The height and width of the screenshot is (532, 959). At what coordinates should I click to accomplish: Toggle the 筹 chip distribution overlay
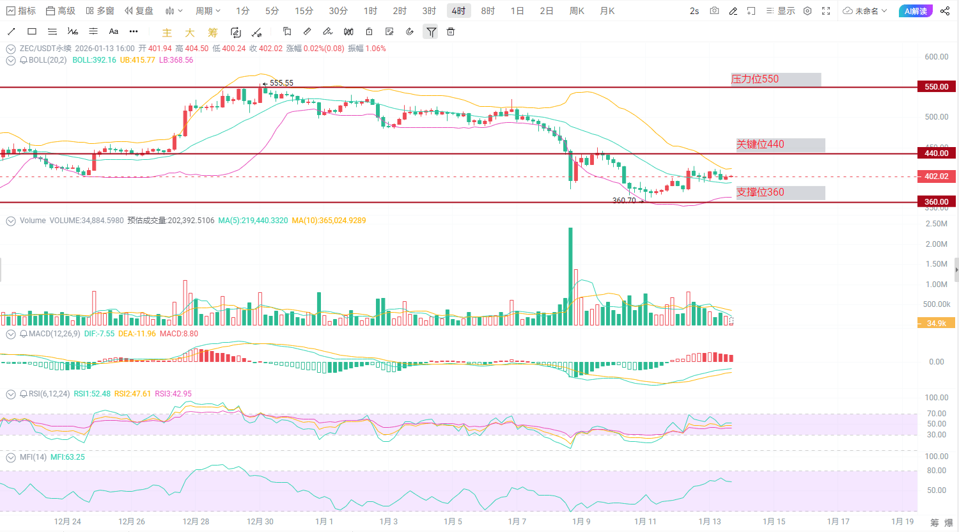(x=212, y=31)
